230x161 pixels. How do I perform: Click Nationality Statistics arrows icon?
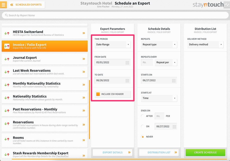pos(7,98)
